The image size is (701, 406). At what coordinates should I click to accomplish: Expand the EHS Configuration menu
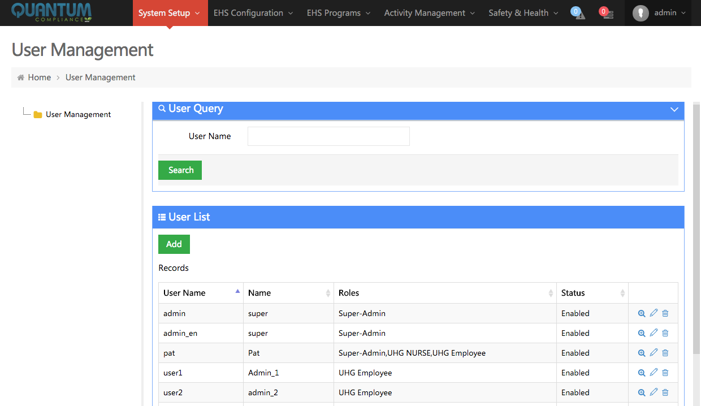(253, 13)
